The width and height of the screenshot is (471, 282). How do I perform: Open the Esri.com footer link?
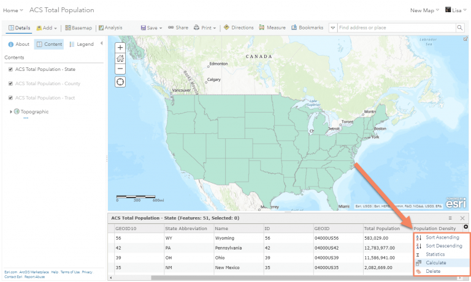pyautogui.click(x=10, y=272)
